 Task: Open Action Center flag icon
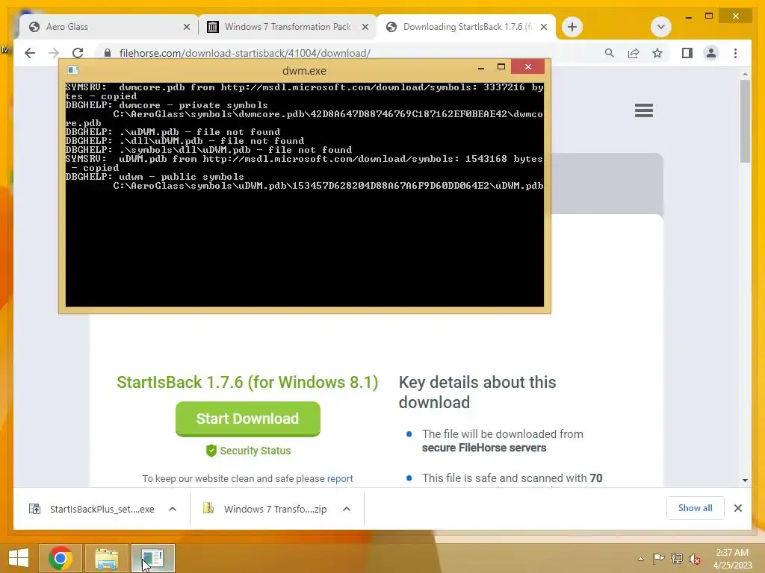pos(658,559)
